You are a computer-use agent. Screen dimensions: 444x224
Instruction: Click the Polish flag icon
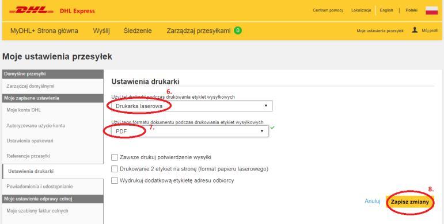click(x=431, y=10)
